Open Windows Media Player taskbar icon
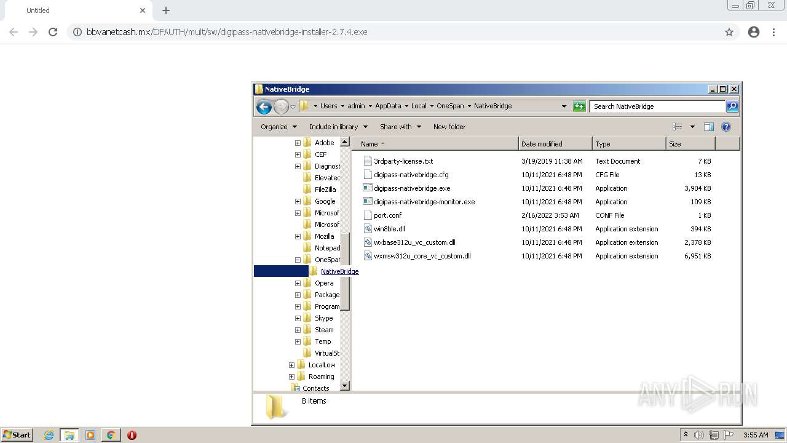The width and height of the screenshot is (787, 443). tap(90, 435)
